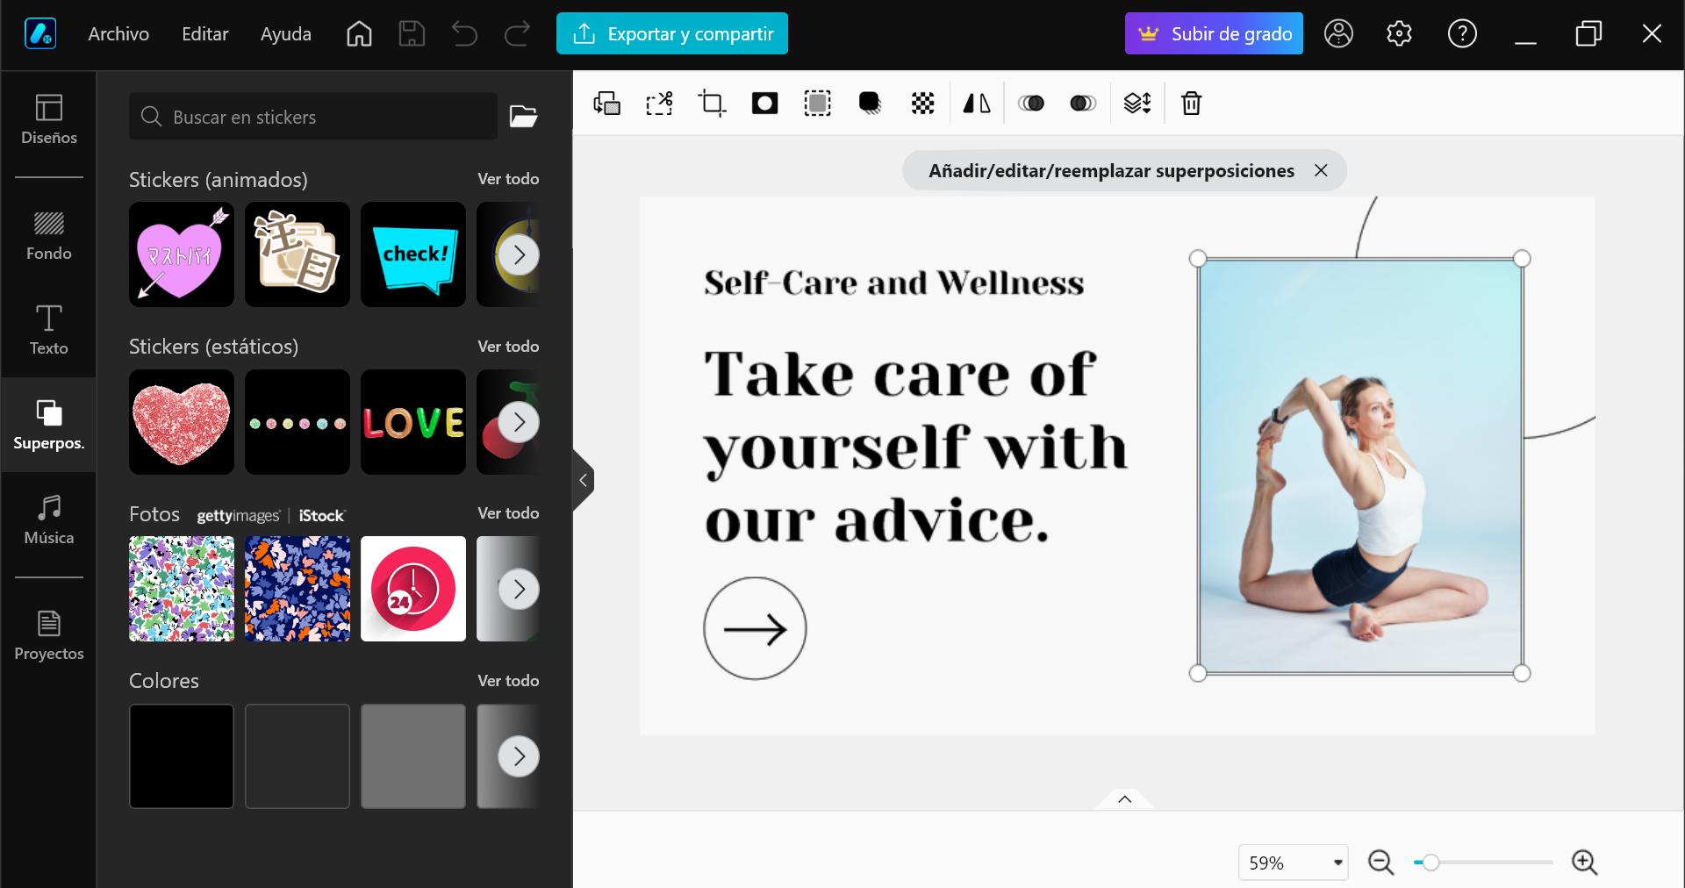1685x888 pixels.
Task: Toggle the fade-out effect on the overlay
Action: click(x=1083, y=104)
